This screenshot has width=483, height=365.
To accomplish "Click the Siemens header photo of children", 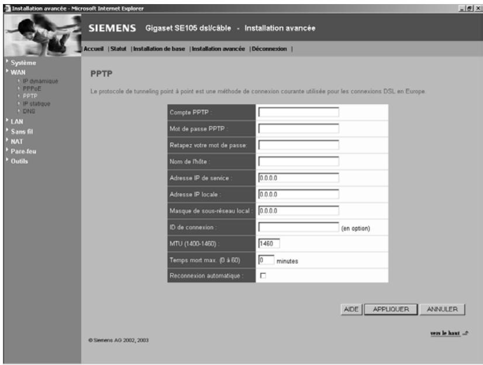I will (43, 35).
